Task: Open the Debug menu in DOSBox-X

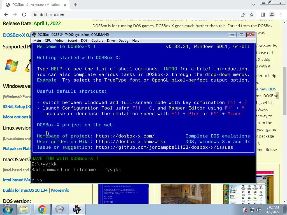Action: (x=123, y=41)
